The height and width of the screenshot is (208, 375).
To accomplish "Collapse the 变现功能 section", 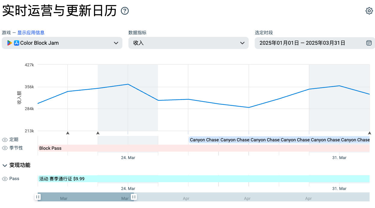I will tap(5, 165).
